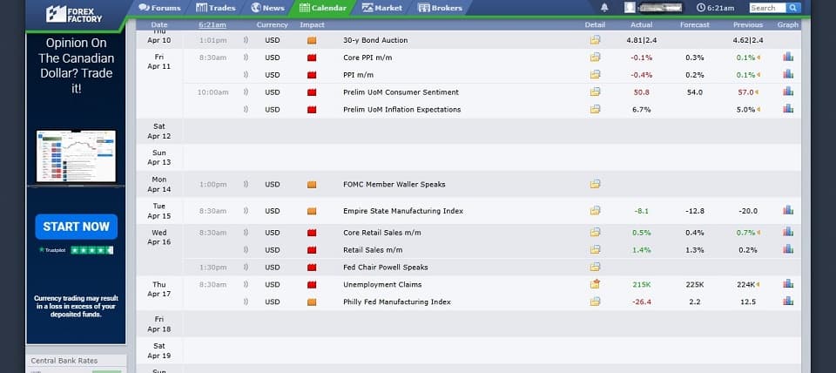Show graph for Philly Fed Manufacturing Index
Image resolution: width=836 pixels, height=373 pixels.
[x=788, y=302]
